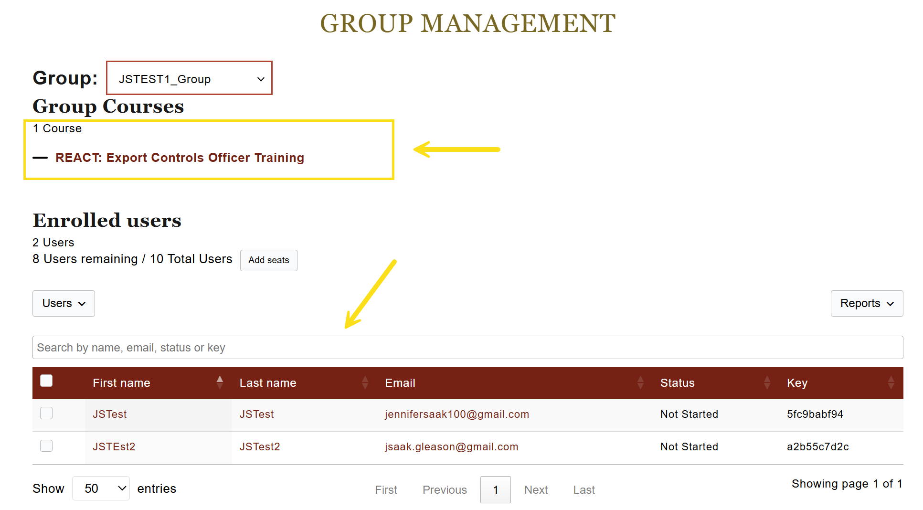Click sort arrows in Email header
This screenshot has width=923, height=510.
click(x=640, y=382)
